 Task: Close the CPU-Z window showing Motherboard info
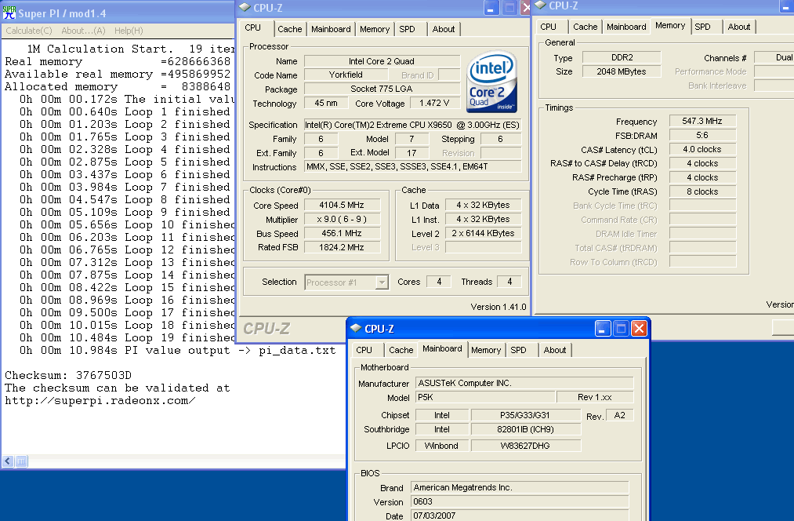639,329
